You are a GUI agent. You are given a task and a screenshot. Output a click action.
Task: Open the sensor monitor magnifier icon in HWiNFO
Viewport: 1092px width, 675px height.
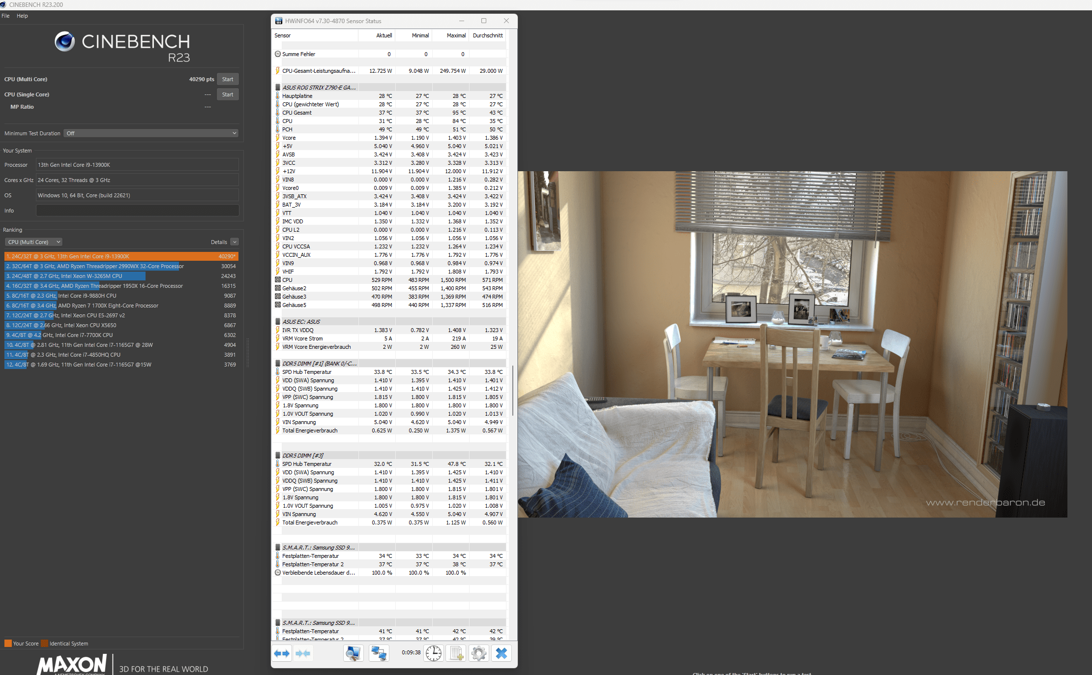coord(353,653)
